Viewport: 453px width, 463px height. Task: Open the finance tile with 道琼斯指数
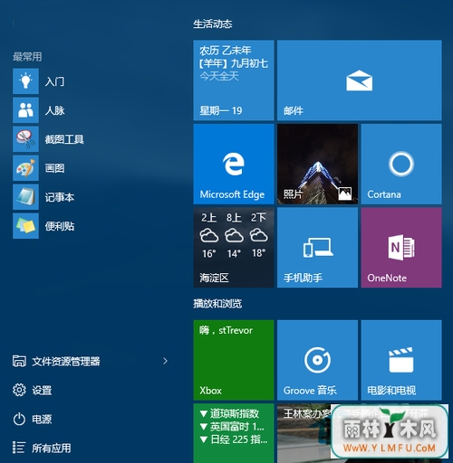coord(234,433)
